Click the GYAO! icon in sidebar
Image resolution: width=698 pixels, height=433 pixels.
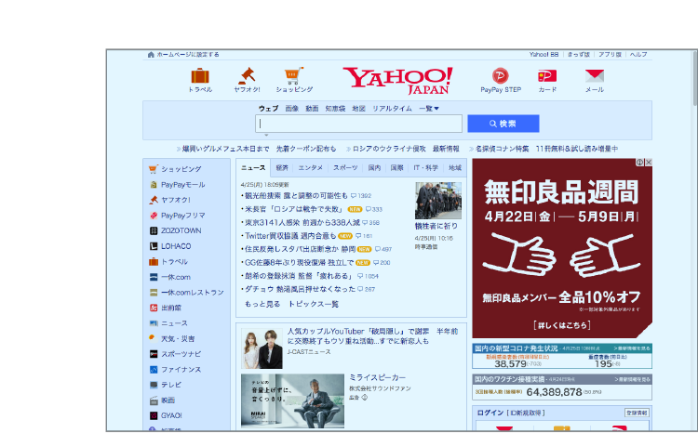point(154,415)
